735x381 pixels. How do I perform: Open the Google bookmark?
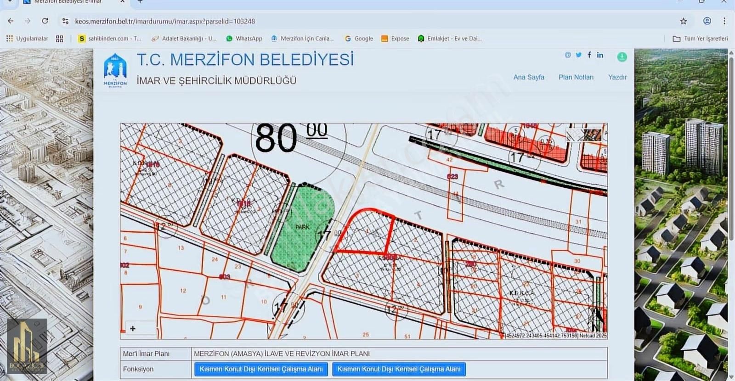pos(359,39)
